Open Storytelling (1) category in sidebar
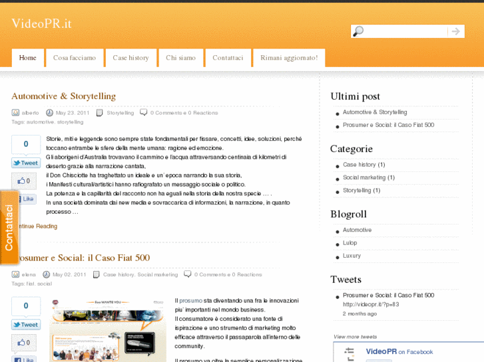Image resolution: width=484 pixels, height=362 pixels. pos(362,191)
